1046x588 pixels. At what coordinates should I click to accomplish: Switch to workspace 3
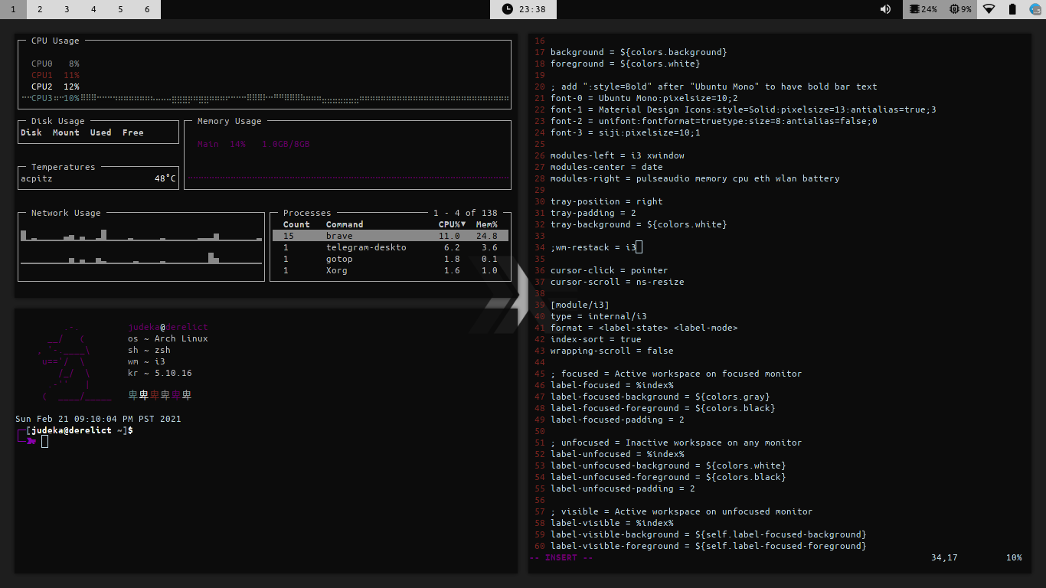(x=67, y=9)
